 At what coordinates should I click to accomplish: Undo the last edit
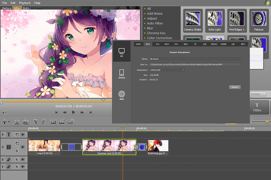35,122
